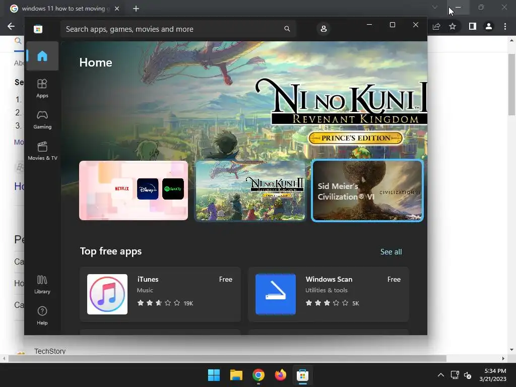Click the Microsoft Store logo icon
The height and width of the screenshot is (387, 516).
[38, 29]
